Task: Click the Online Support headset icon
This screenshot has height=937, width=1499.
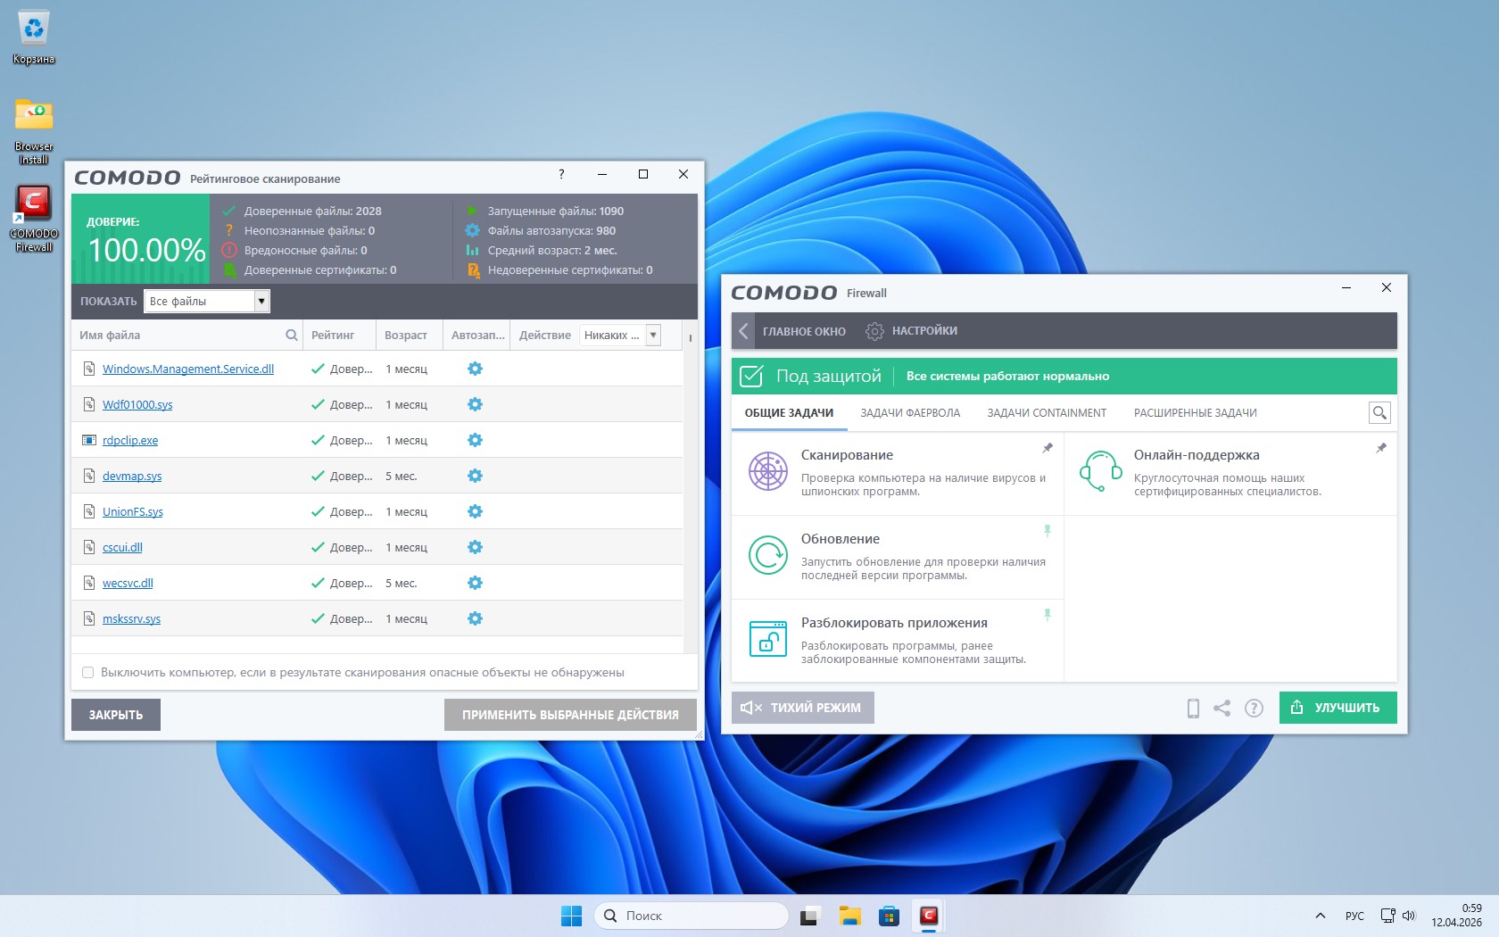Action: pos(1100,471)
